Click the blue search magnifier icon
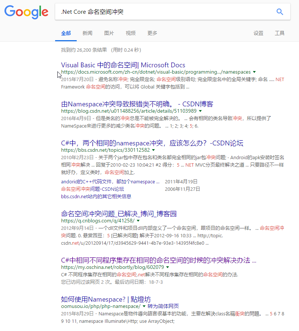Image resolution: width=299 pixels, height=331 pixels. pos(280,12)
